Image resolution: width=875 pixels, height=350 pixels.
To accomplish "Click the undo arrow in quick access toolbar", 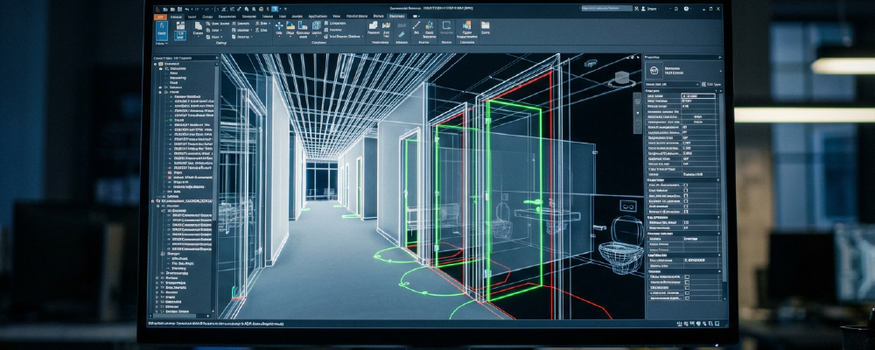I will click(x=187, y=9).
